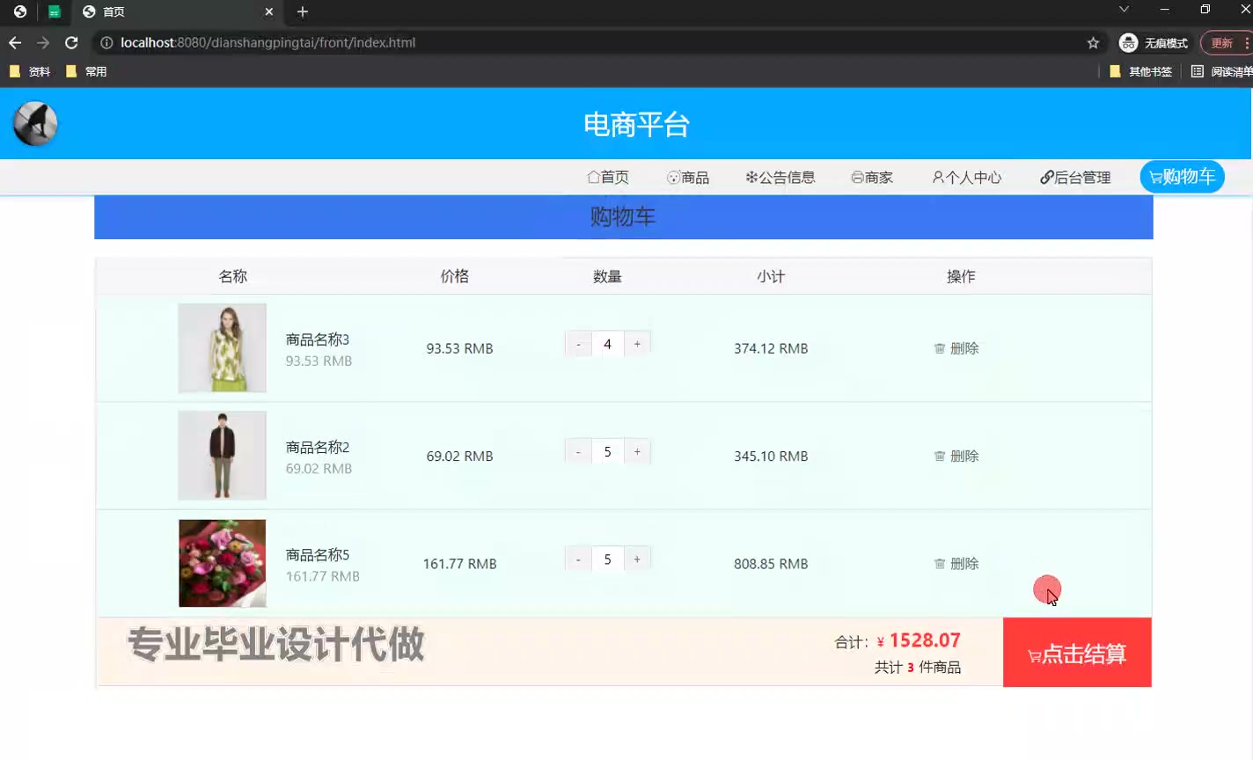
Task: Decrease quantity for 商品名称5
Action: 578,559
